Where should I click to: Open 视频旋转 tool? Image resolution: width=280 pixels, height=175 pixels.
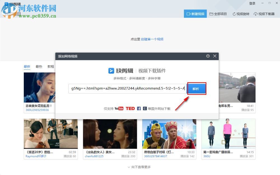[x=241, y=14]
